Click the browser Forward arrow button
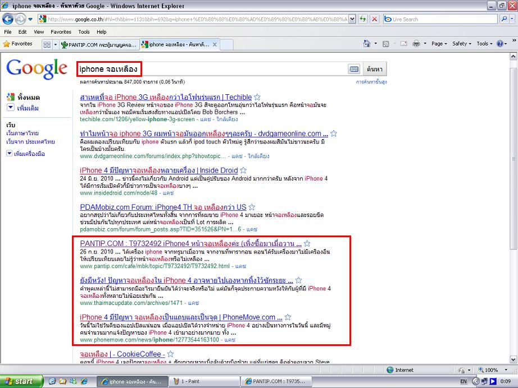The width and height of the screenshot is (518, 388). tap(20, 19)
